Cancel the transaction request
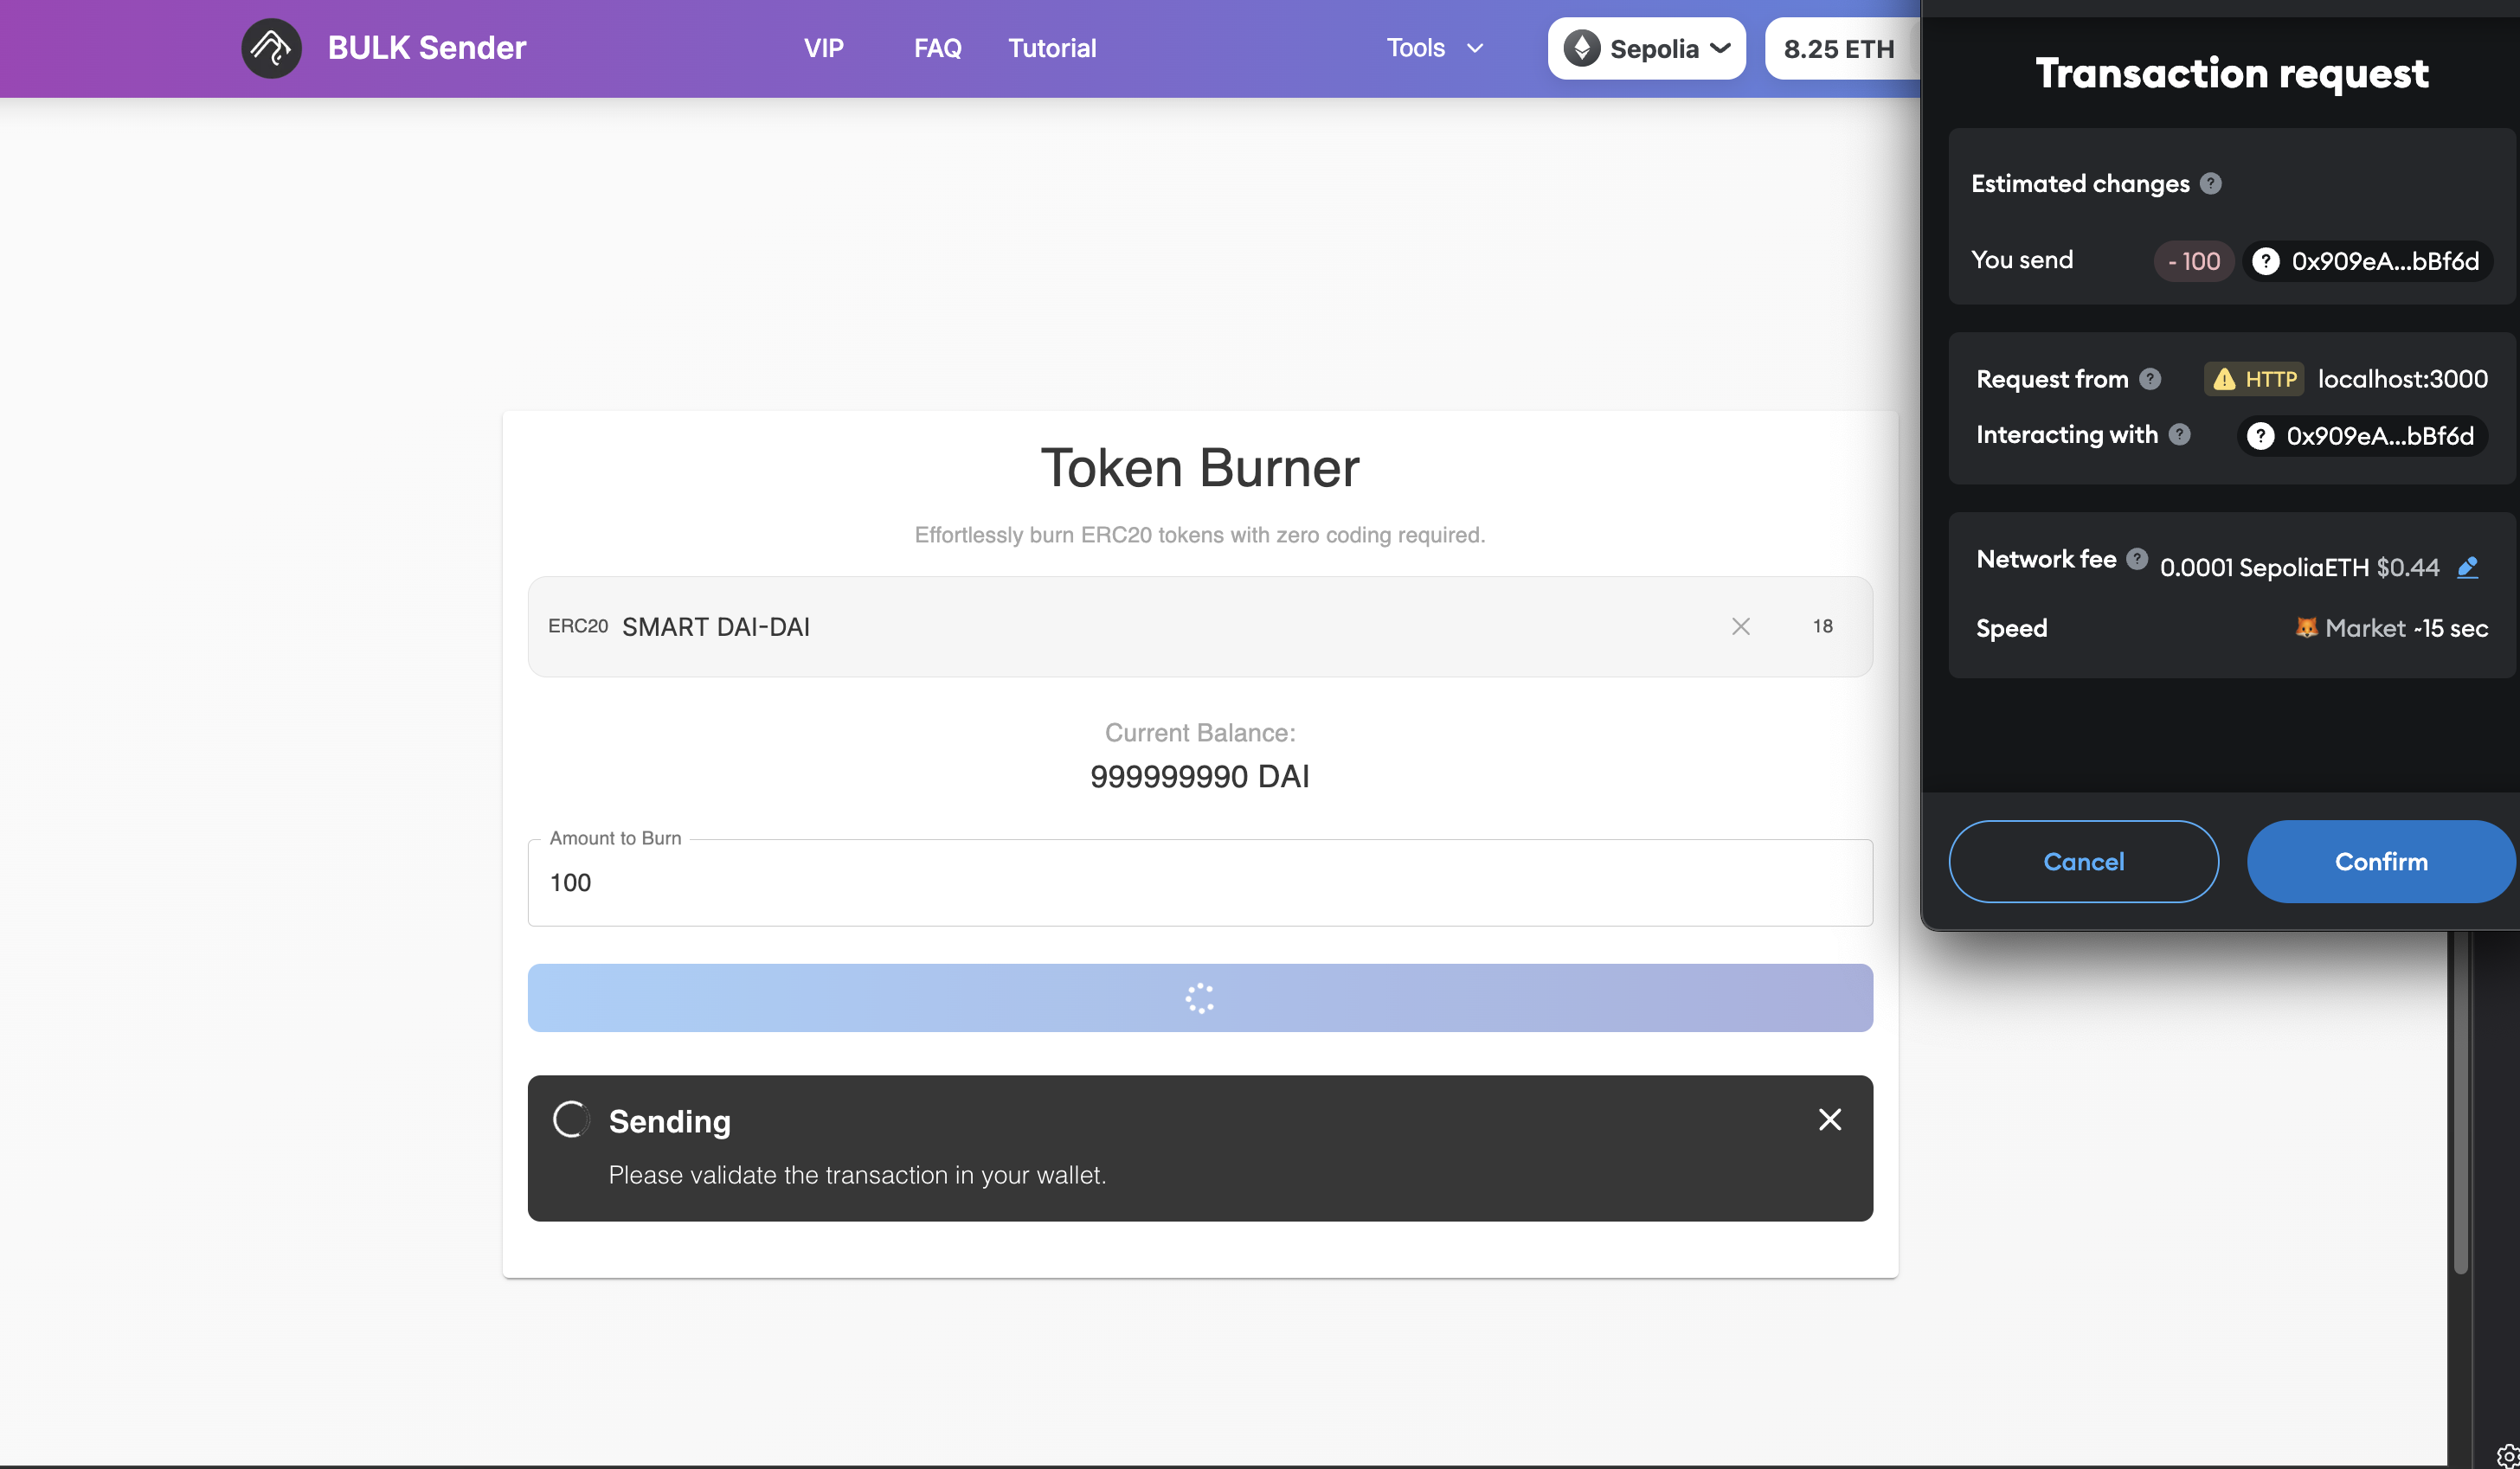This screenshot has width=2520, height=1469. pos(2084,861)
